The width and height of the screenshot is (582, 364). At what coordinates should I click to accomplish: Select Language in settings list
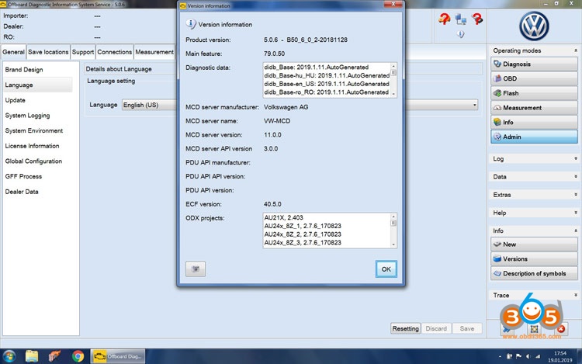[x=38, y=85]
